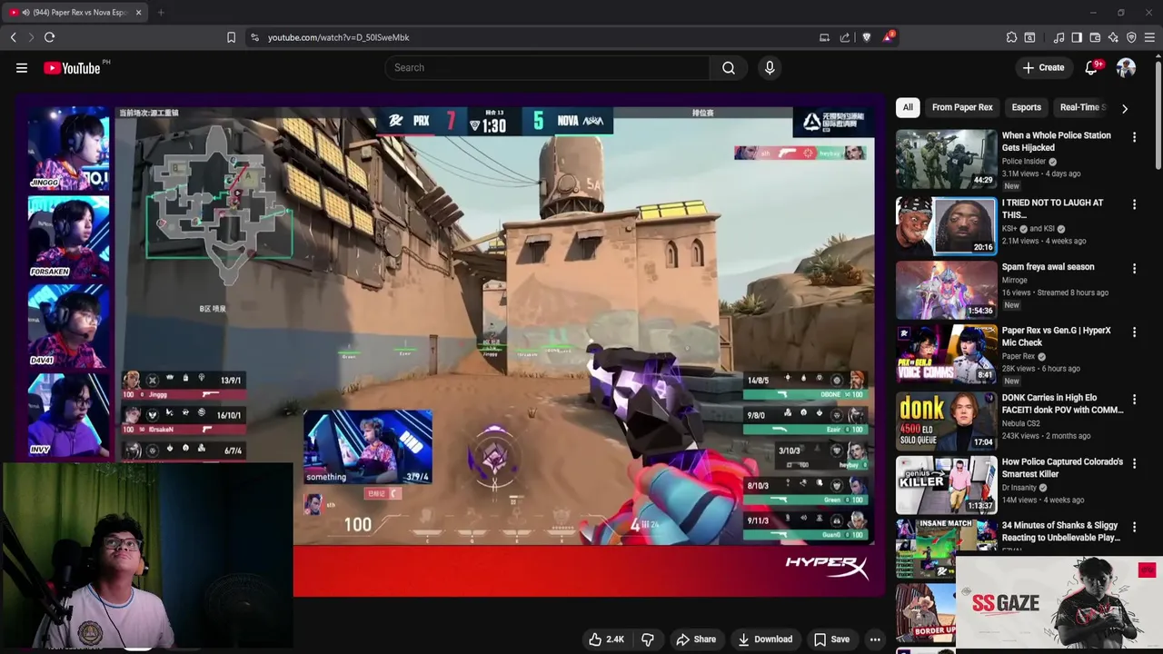Save the video to a playlist
The height and width of the screenshot is (654, 1163).
tap(831, 639)
